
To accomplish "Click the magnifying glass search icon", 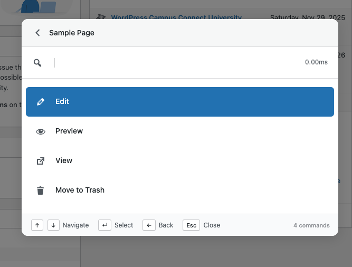I will 37,63.
